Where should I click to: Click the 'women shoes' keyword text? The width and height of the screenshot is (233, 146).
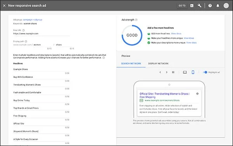point(30,23)
